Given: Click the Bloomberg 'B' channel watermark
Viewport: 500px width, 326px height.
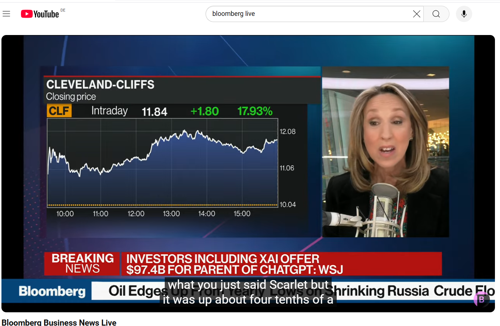Looking at the screenshot, I should [482, 299].
